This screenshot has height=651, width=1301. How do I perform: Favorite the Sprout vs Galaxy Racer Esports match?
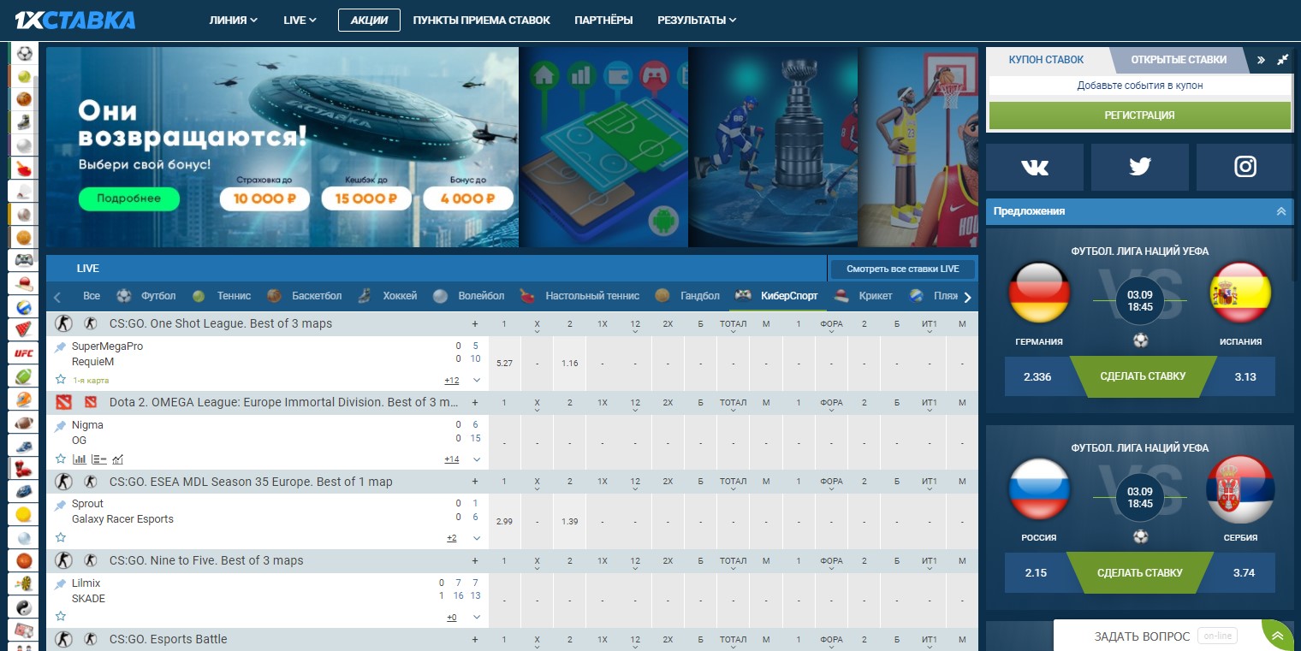tap(61, 537)
